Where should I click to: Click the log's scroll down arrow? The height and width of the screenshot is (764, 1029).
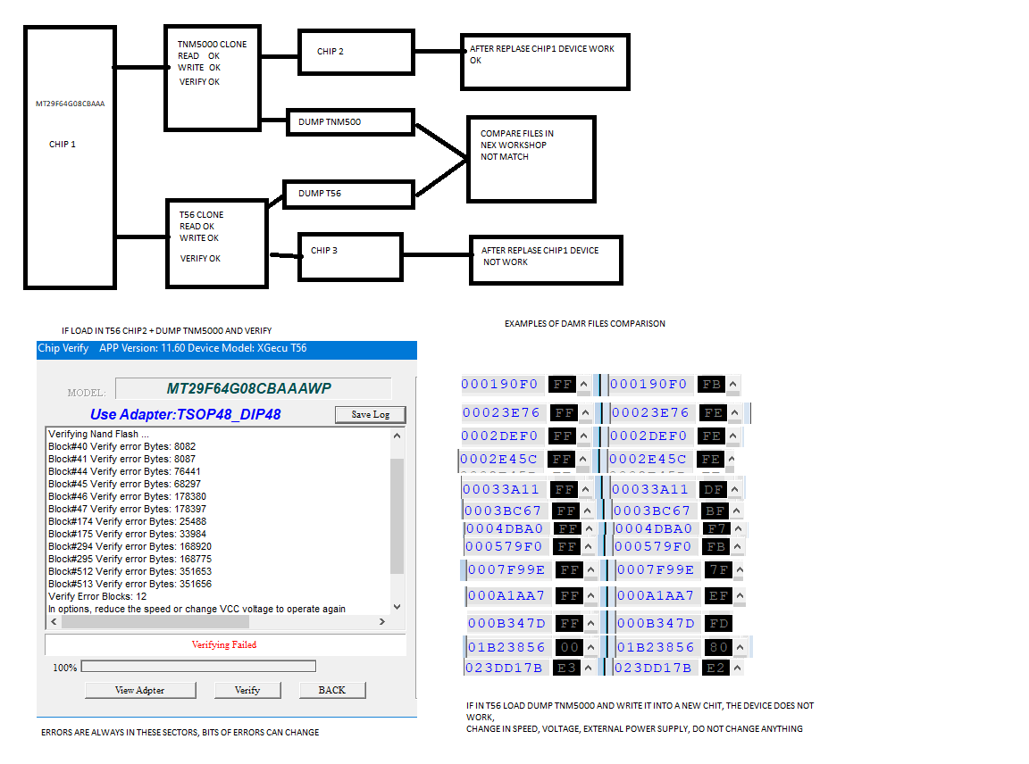tap(397, 607)
